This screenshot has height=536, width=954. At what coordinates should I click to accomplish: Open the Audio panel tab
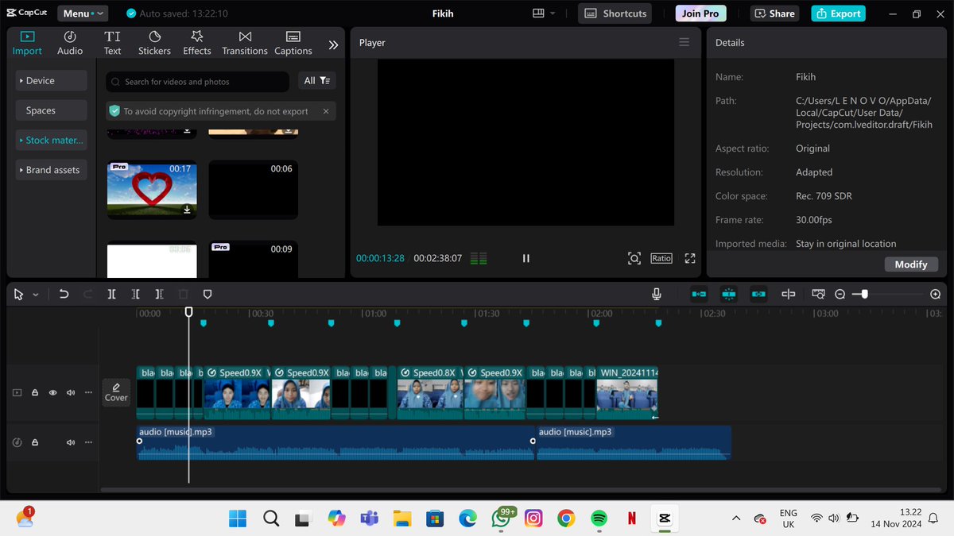pos(70,43)
